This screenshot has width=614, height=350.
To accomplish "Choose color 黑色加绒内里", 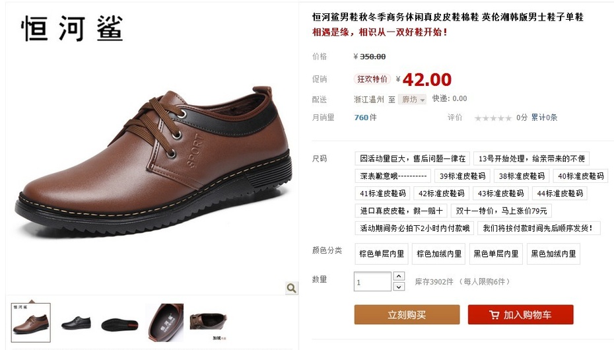I will coord(553,254).
